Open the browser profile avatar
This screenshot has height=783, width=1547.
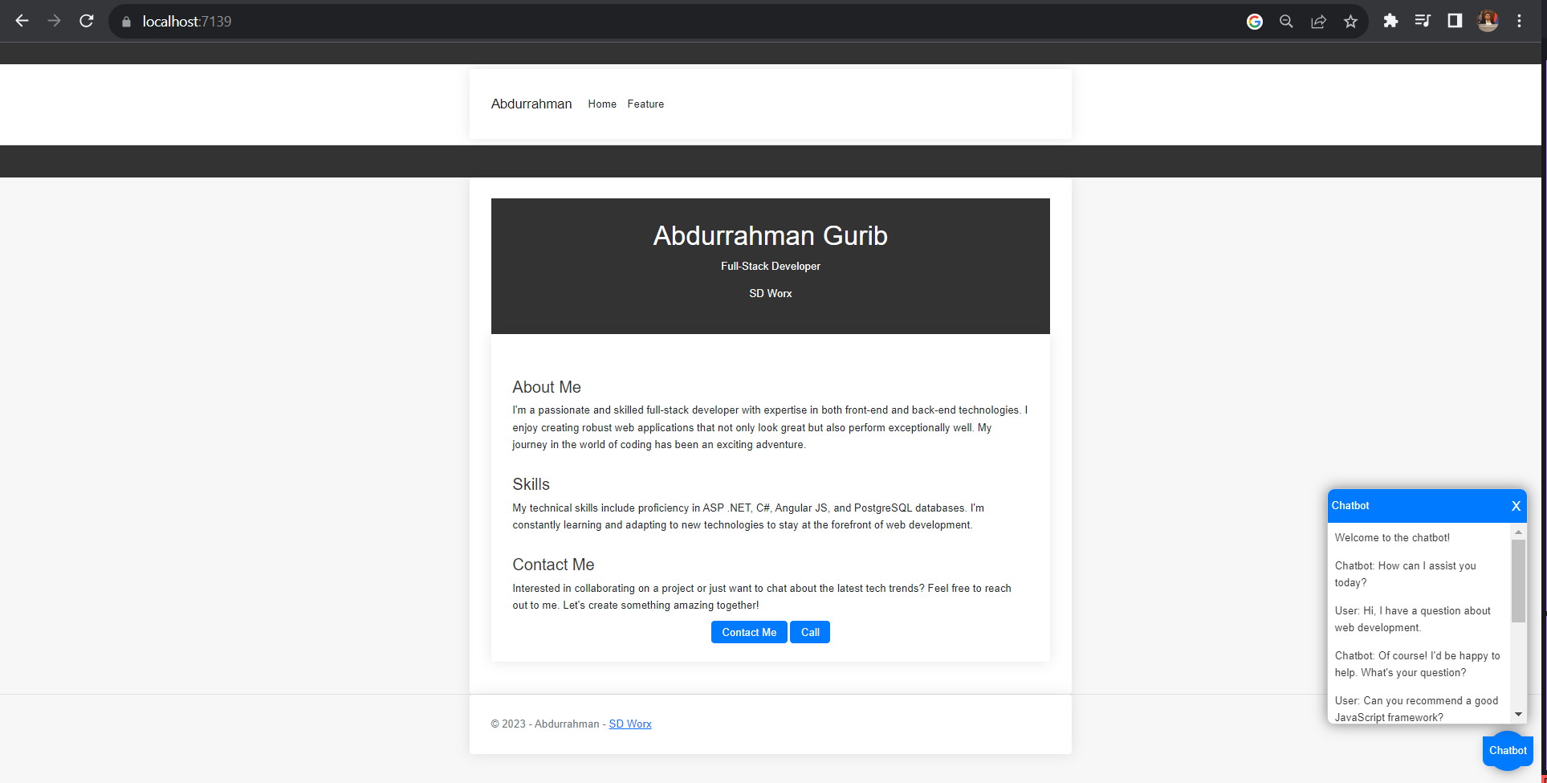(x=1488, y=21)
